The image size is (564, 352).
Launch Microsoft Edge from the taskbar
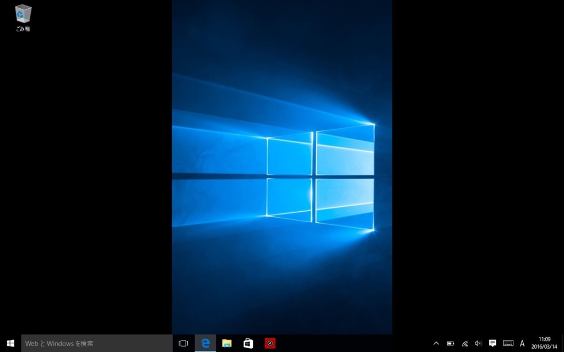205,343
